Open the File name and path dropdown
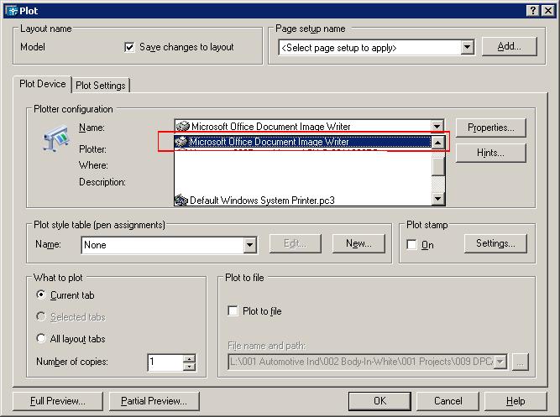This screenshot has height=417, width=560. pos(500,362)
